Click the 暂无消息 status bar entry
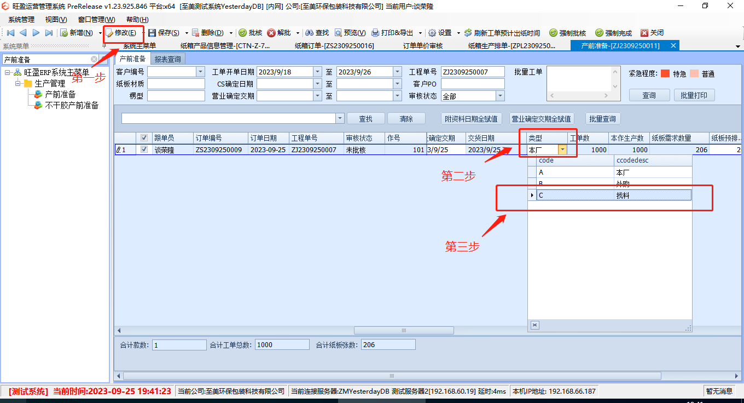The height and width of the screenshot is (403, 744). coord(719,391)
